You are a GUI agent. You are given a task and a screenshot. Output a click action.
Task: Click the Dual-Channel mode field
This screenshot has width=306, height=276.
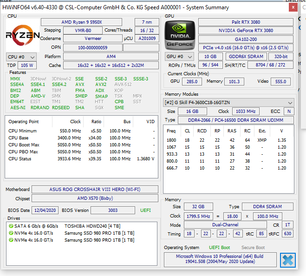[x=225, y=225]
